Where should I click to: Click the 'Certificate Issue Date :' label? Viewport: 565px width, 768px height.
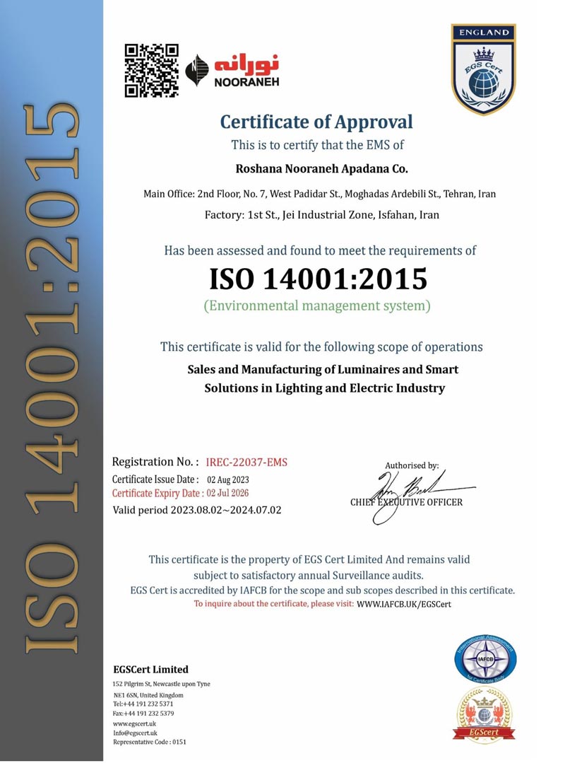coord(155,479)
